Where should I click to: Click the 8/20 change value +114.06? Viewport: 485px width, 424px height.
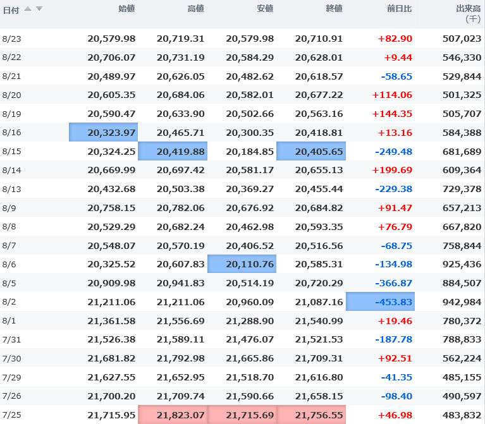[x=392, y=95]
